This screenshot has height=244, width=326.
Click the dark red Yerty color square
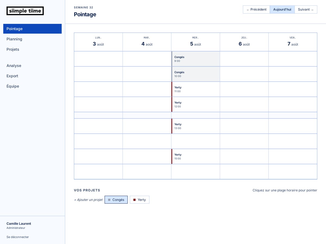click(134, 200)
